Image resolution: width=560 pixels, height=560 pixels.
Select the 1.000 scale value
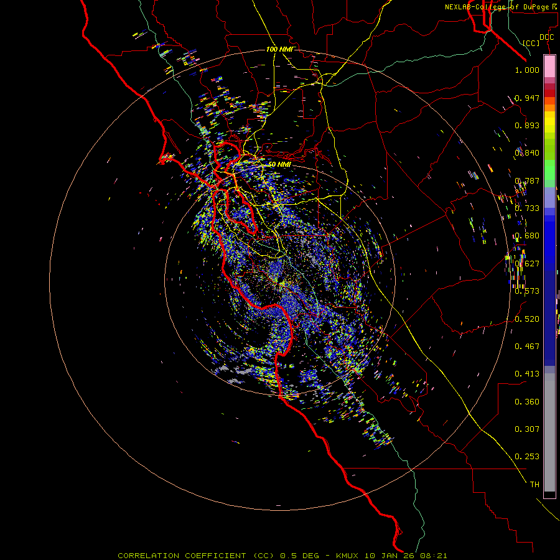527,70
